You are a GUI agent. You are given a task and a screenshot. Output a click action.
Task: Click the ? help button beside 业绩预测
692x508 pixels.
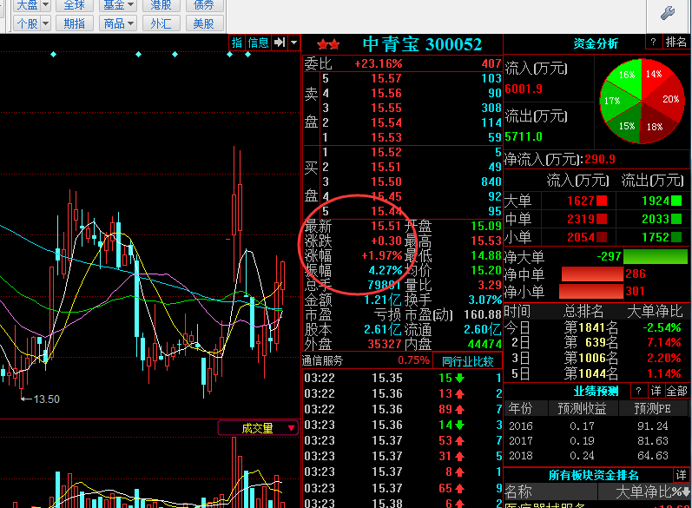click(x=638, y=391)
